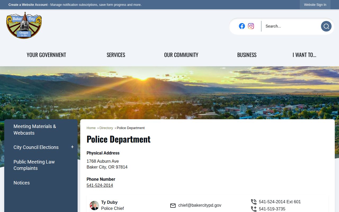Click the search magnifier button

(x=326, y=26)
